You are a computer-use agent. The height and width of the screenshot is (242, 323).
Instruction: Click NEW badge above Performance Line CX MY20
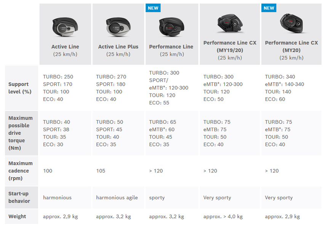[269, 8]
